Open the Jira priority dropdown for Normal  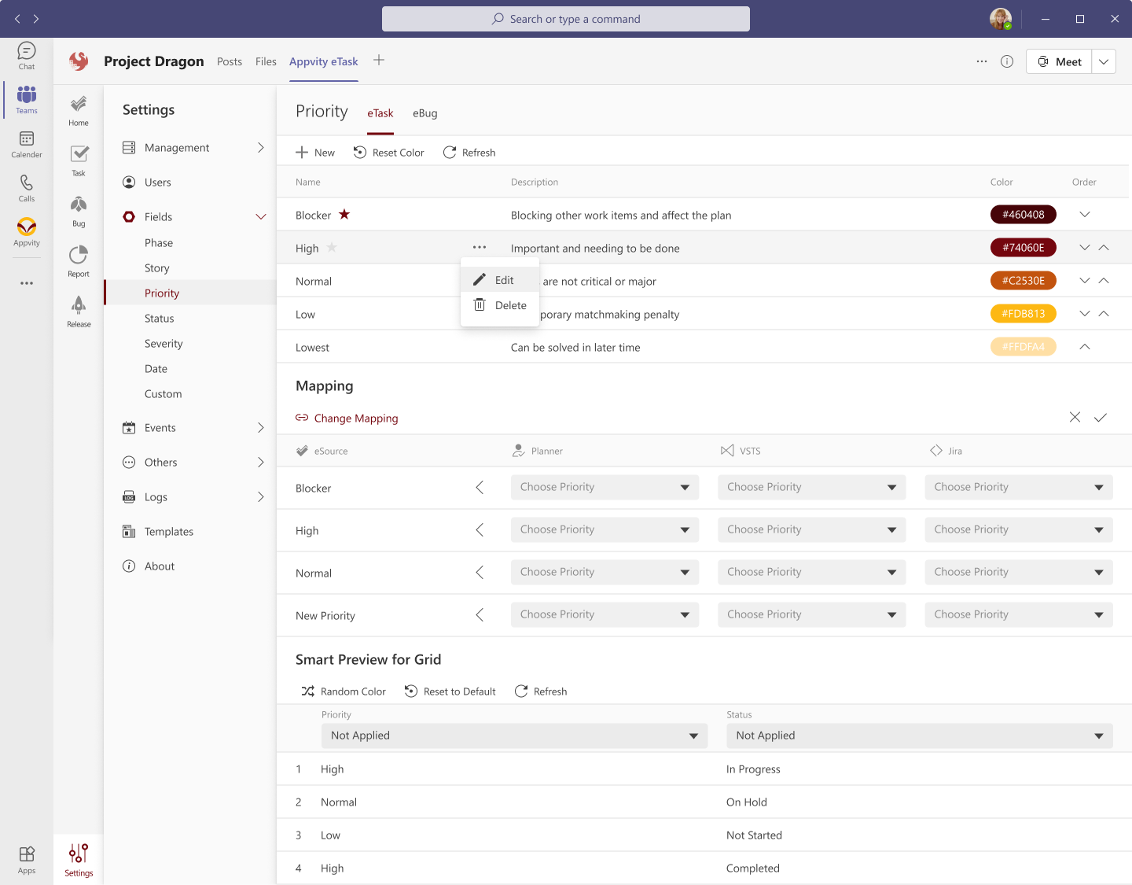click(1018, 572)
